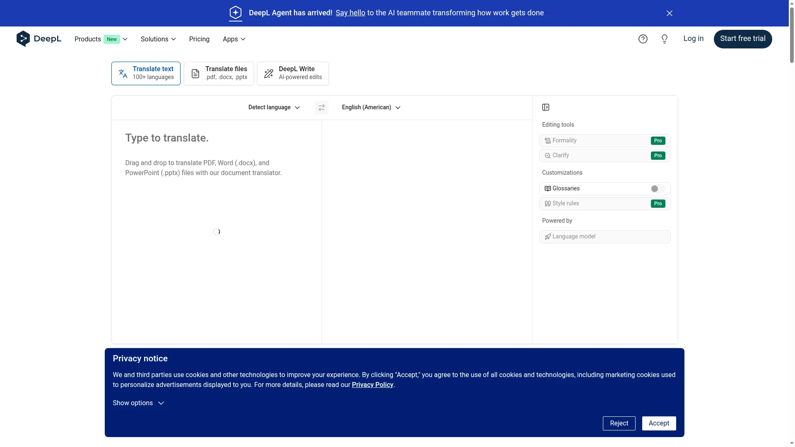
Task: Expand the Products menu
Action: point(101,39)
